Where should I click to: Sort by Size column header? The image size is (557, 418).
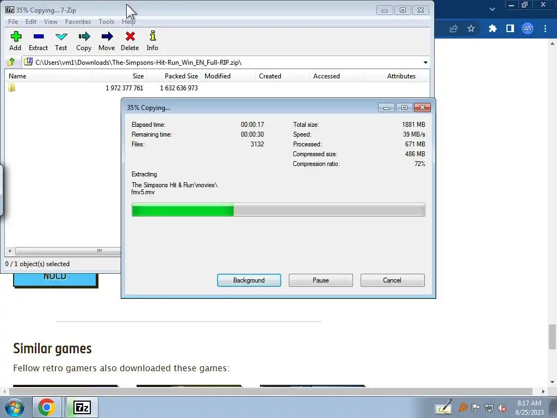point(119,76)
